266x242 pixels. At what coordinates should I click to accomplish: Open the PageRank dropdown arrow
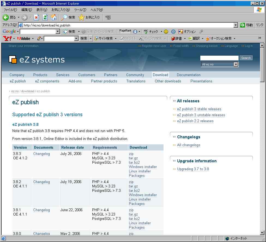pyautogui.click(x=140, y=32)
